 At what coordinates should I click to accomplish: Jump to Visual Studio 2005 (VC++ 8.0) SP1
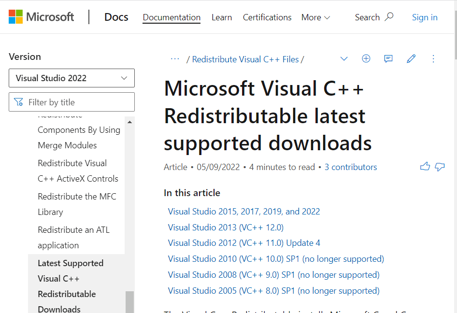(274, 291)
